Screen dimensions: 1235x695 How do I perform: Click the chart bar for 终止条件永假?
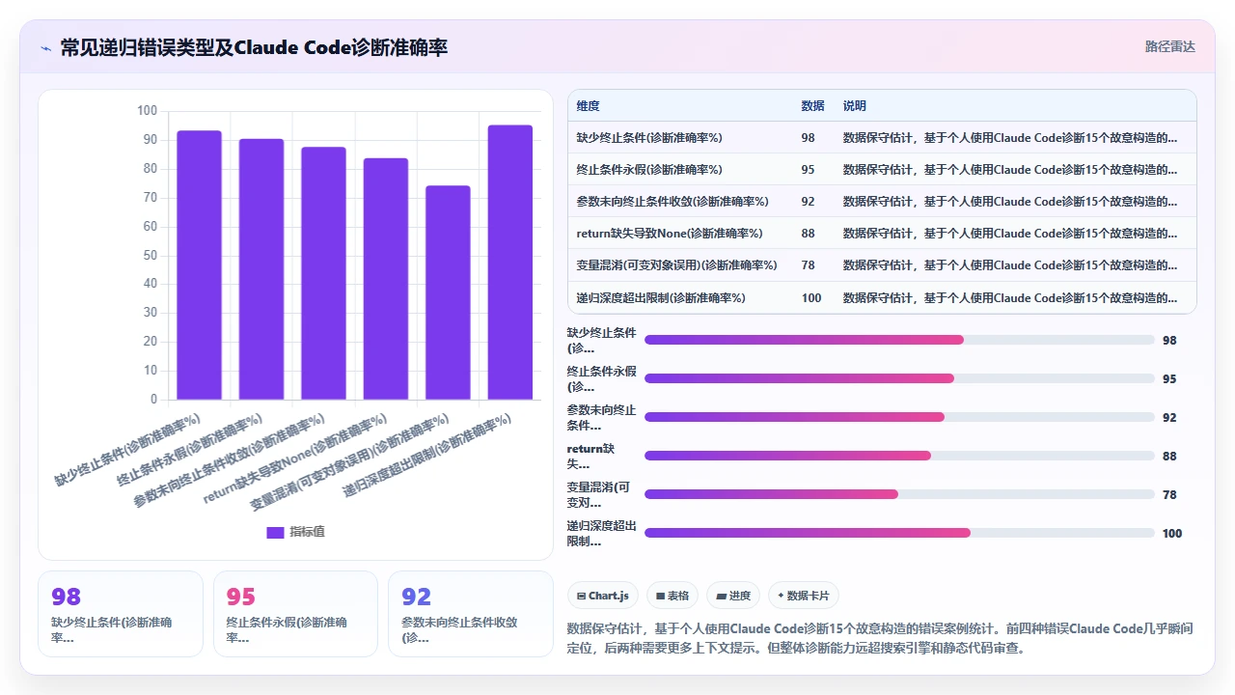[261, 269]
